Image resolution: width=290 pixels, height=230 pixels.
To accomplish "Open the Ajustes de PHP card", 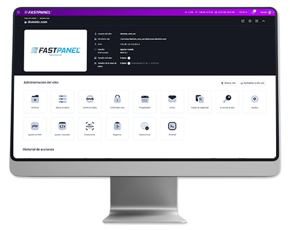I will click(35, 128).
